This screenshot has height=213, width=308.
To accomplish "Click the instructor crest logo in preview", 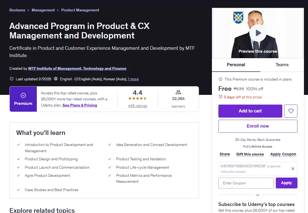I will [x=238, y=18].
